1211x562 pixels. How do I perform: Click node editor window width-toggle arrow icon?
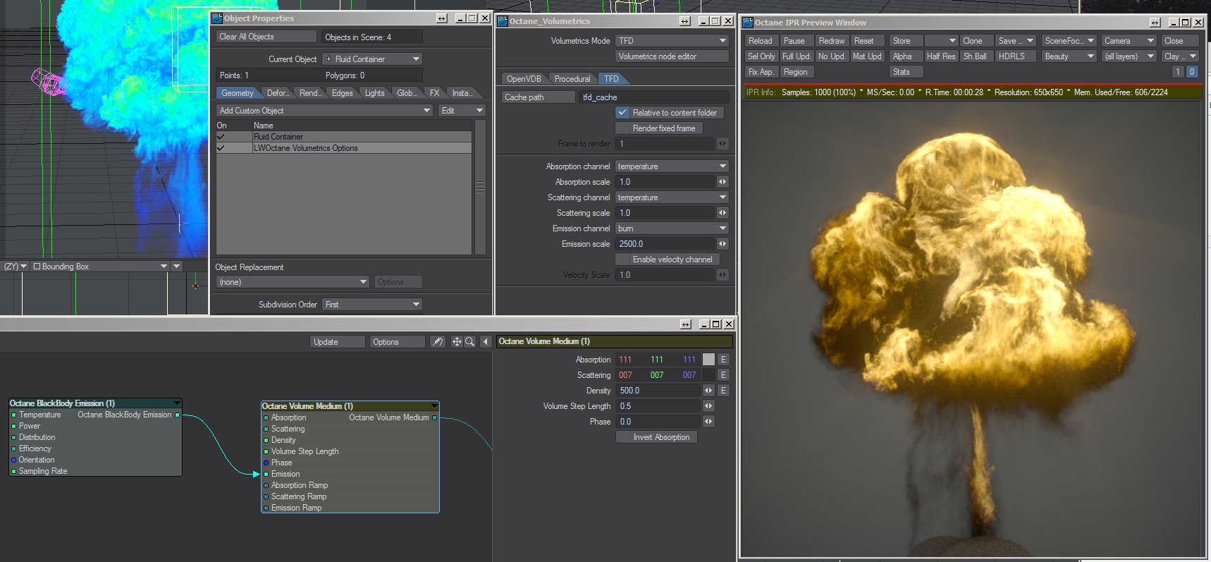tap(686, 324)
